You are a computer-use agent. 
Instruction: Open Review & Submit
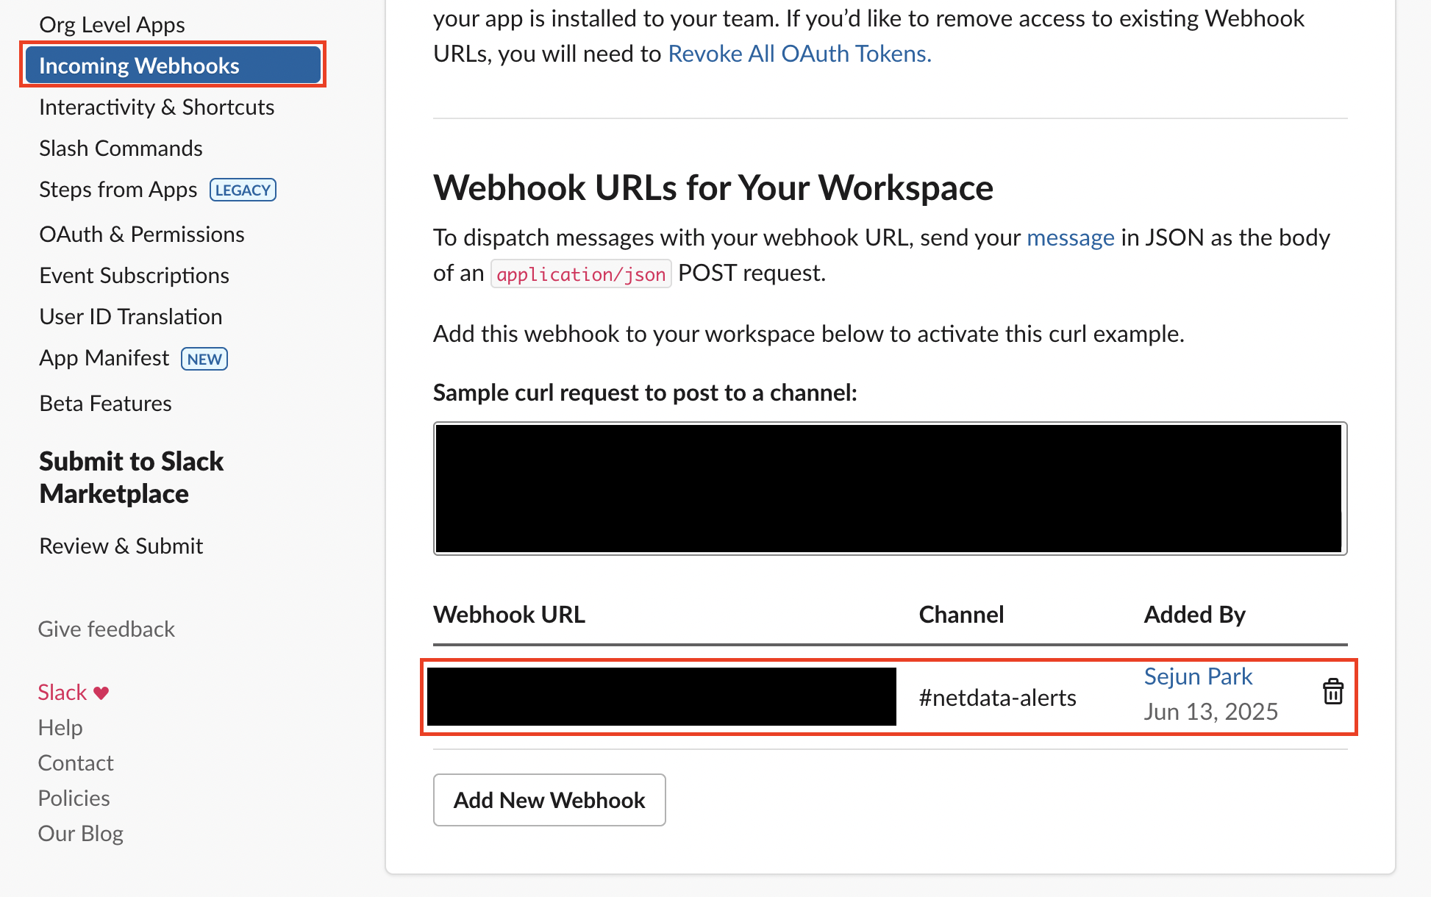(x=121, y=546)
